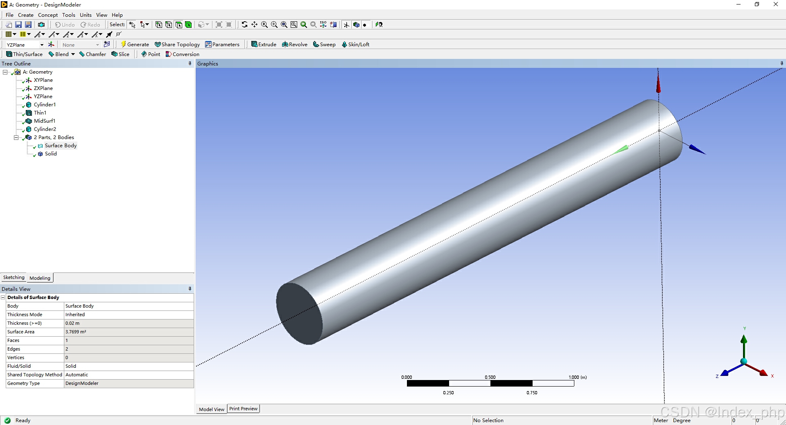Select XYPlane in the tree
Image resolution: width=786 pixels, height=425 pixels.
pyautogui.click(x=43, y=80)
